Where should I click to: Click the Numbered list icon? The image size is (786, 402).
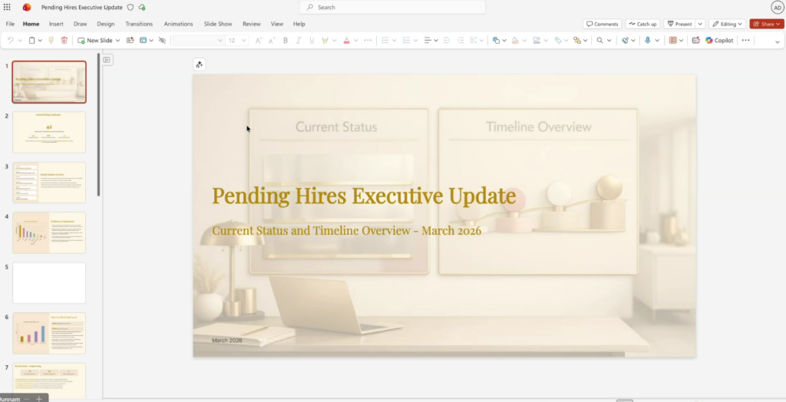407,40
